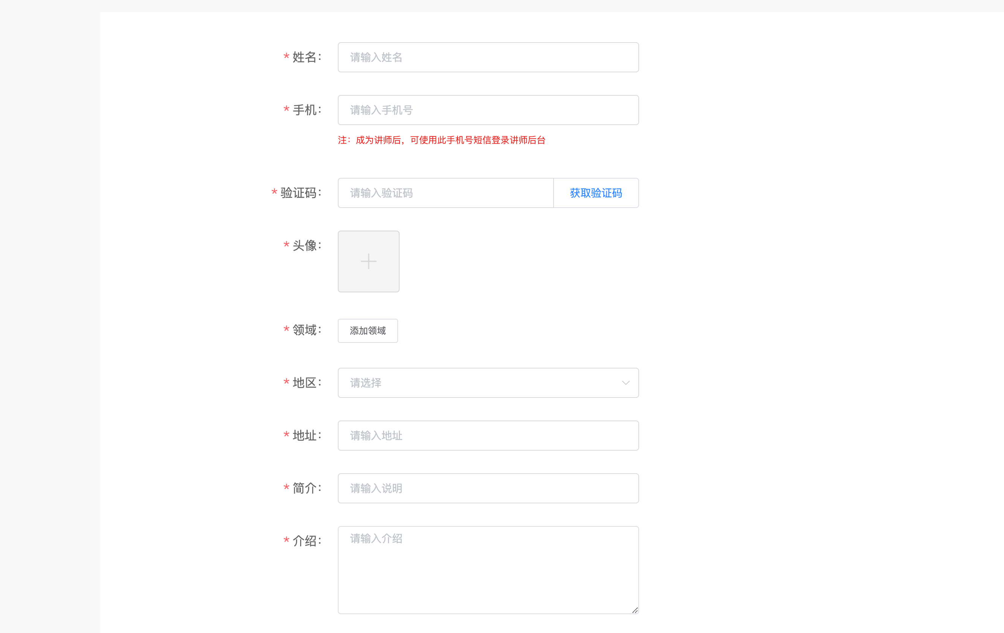The height and width of the screenshot is (633, 1004).
Task: Click the 地区 field label
Action: (307, 383)
